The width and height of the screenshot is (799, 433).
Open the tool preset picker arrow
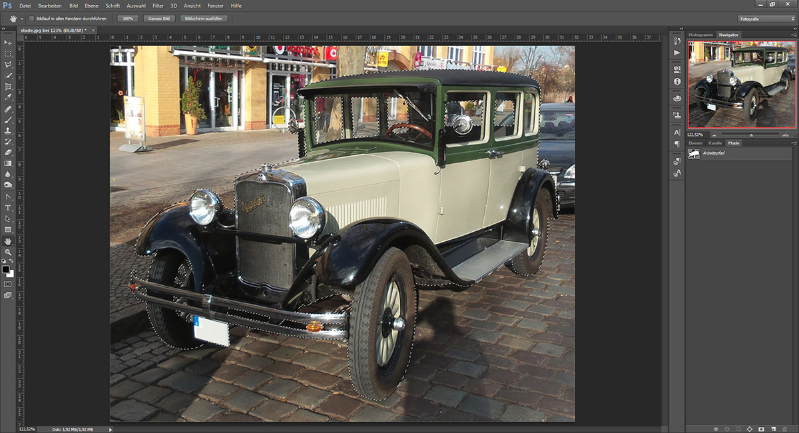point(22,19)
